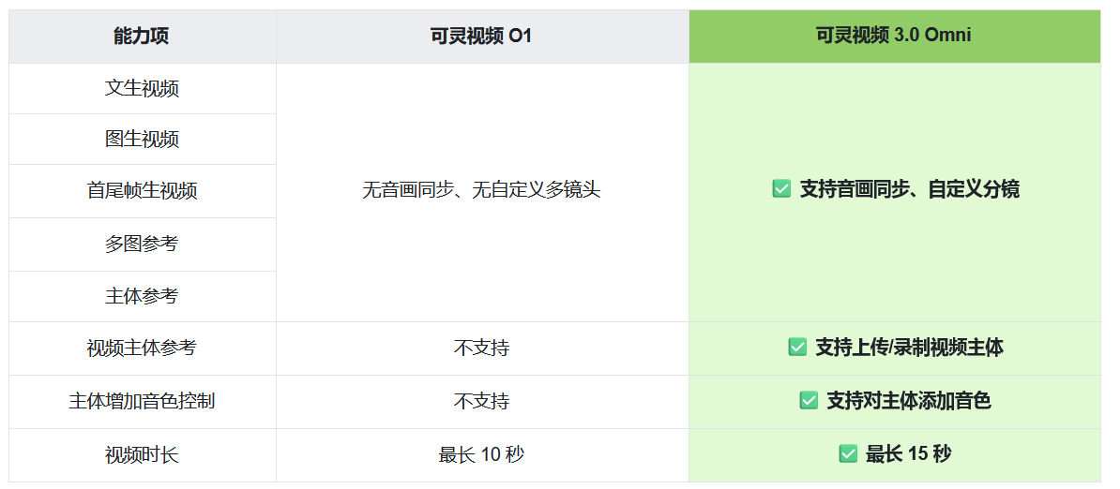Image resolution: width=1120 pixels, height=489 pixels.
Task: Select the 视频时长 row label
Action: [142, 455]
